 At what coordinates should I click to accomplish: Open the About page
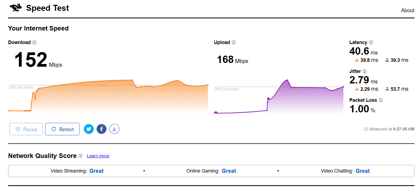[407, 11]
